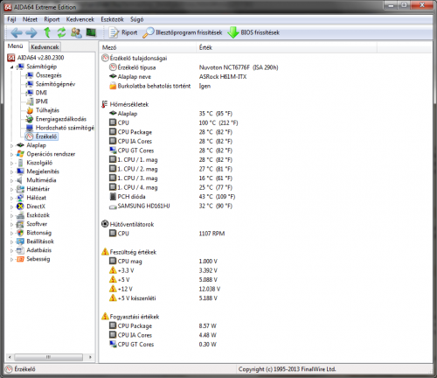Click the Érték column header
This screenshot has height=378, width=437.
(287, 47)
